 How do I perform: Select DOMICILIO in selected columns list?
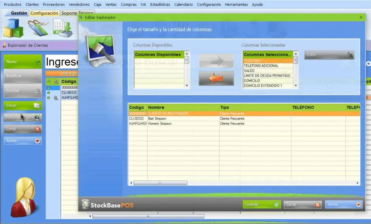point(268,80)
